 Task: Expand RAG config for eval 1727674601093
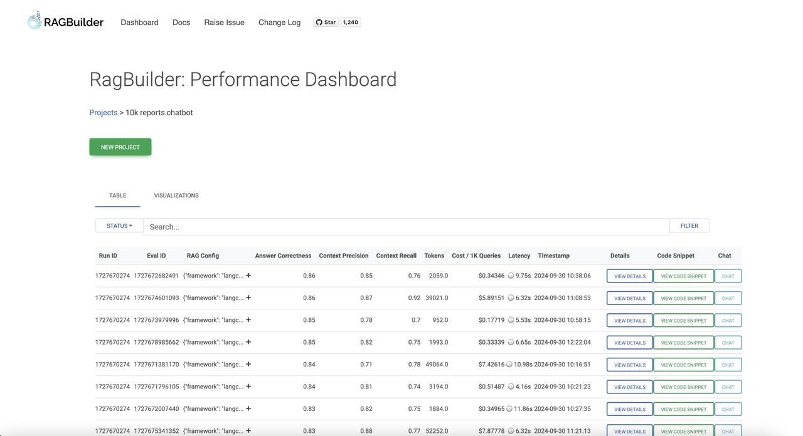(x=248, y=298)
